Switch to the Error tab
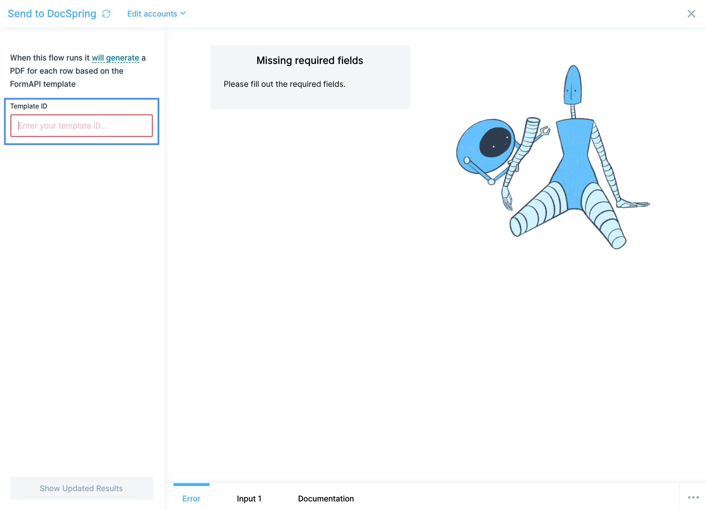The width and height of the screenshot is (706, 510). point(191,499)
